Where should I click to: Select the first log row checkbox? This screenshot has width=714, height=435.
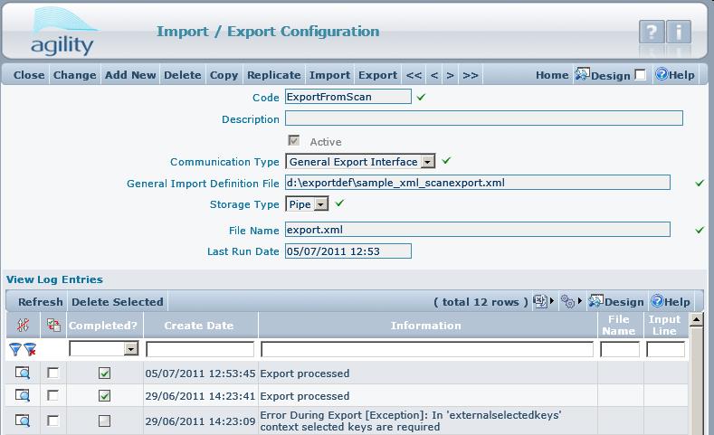click(x=52, y=373)
